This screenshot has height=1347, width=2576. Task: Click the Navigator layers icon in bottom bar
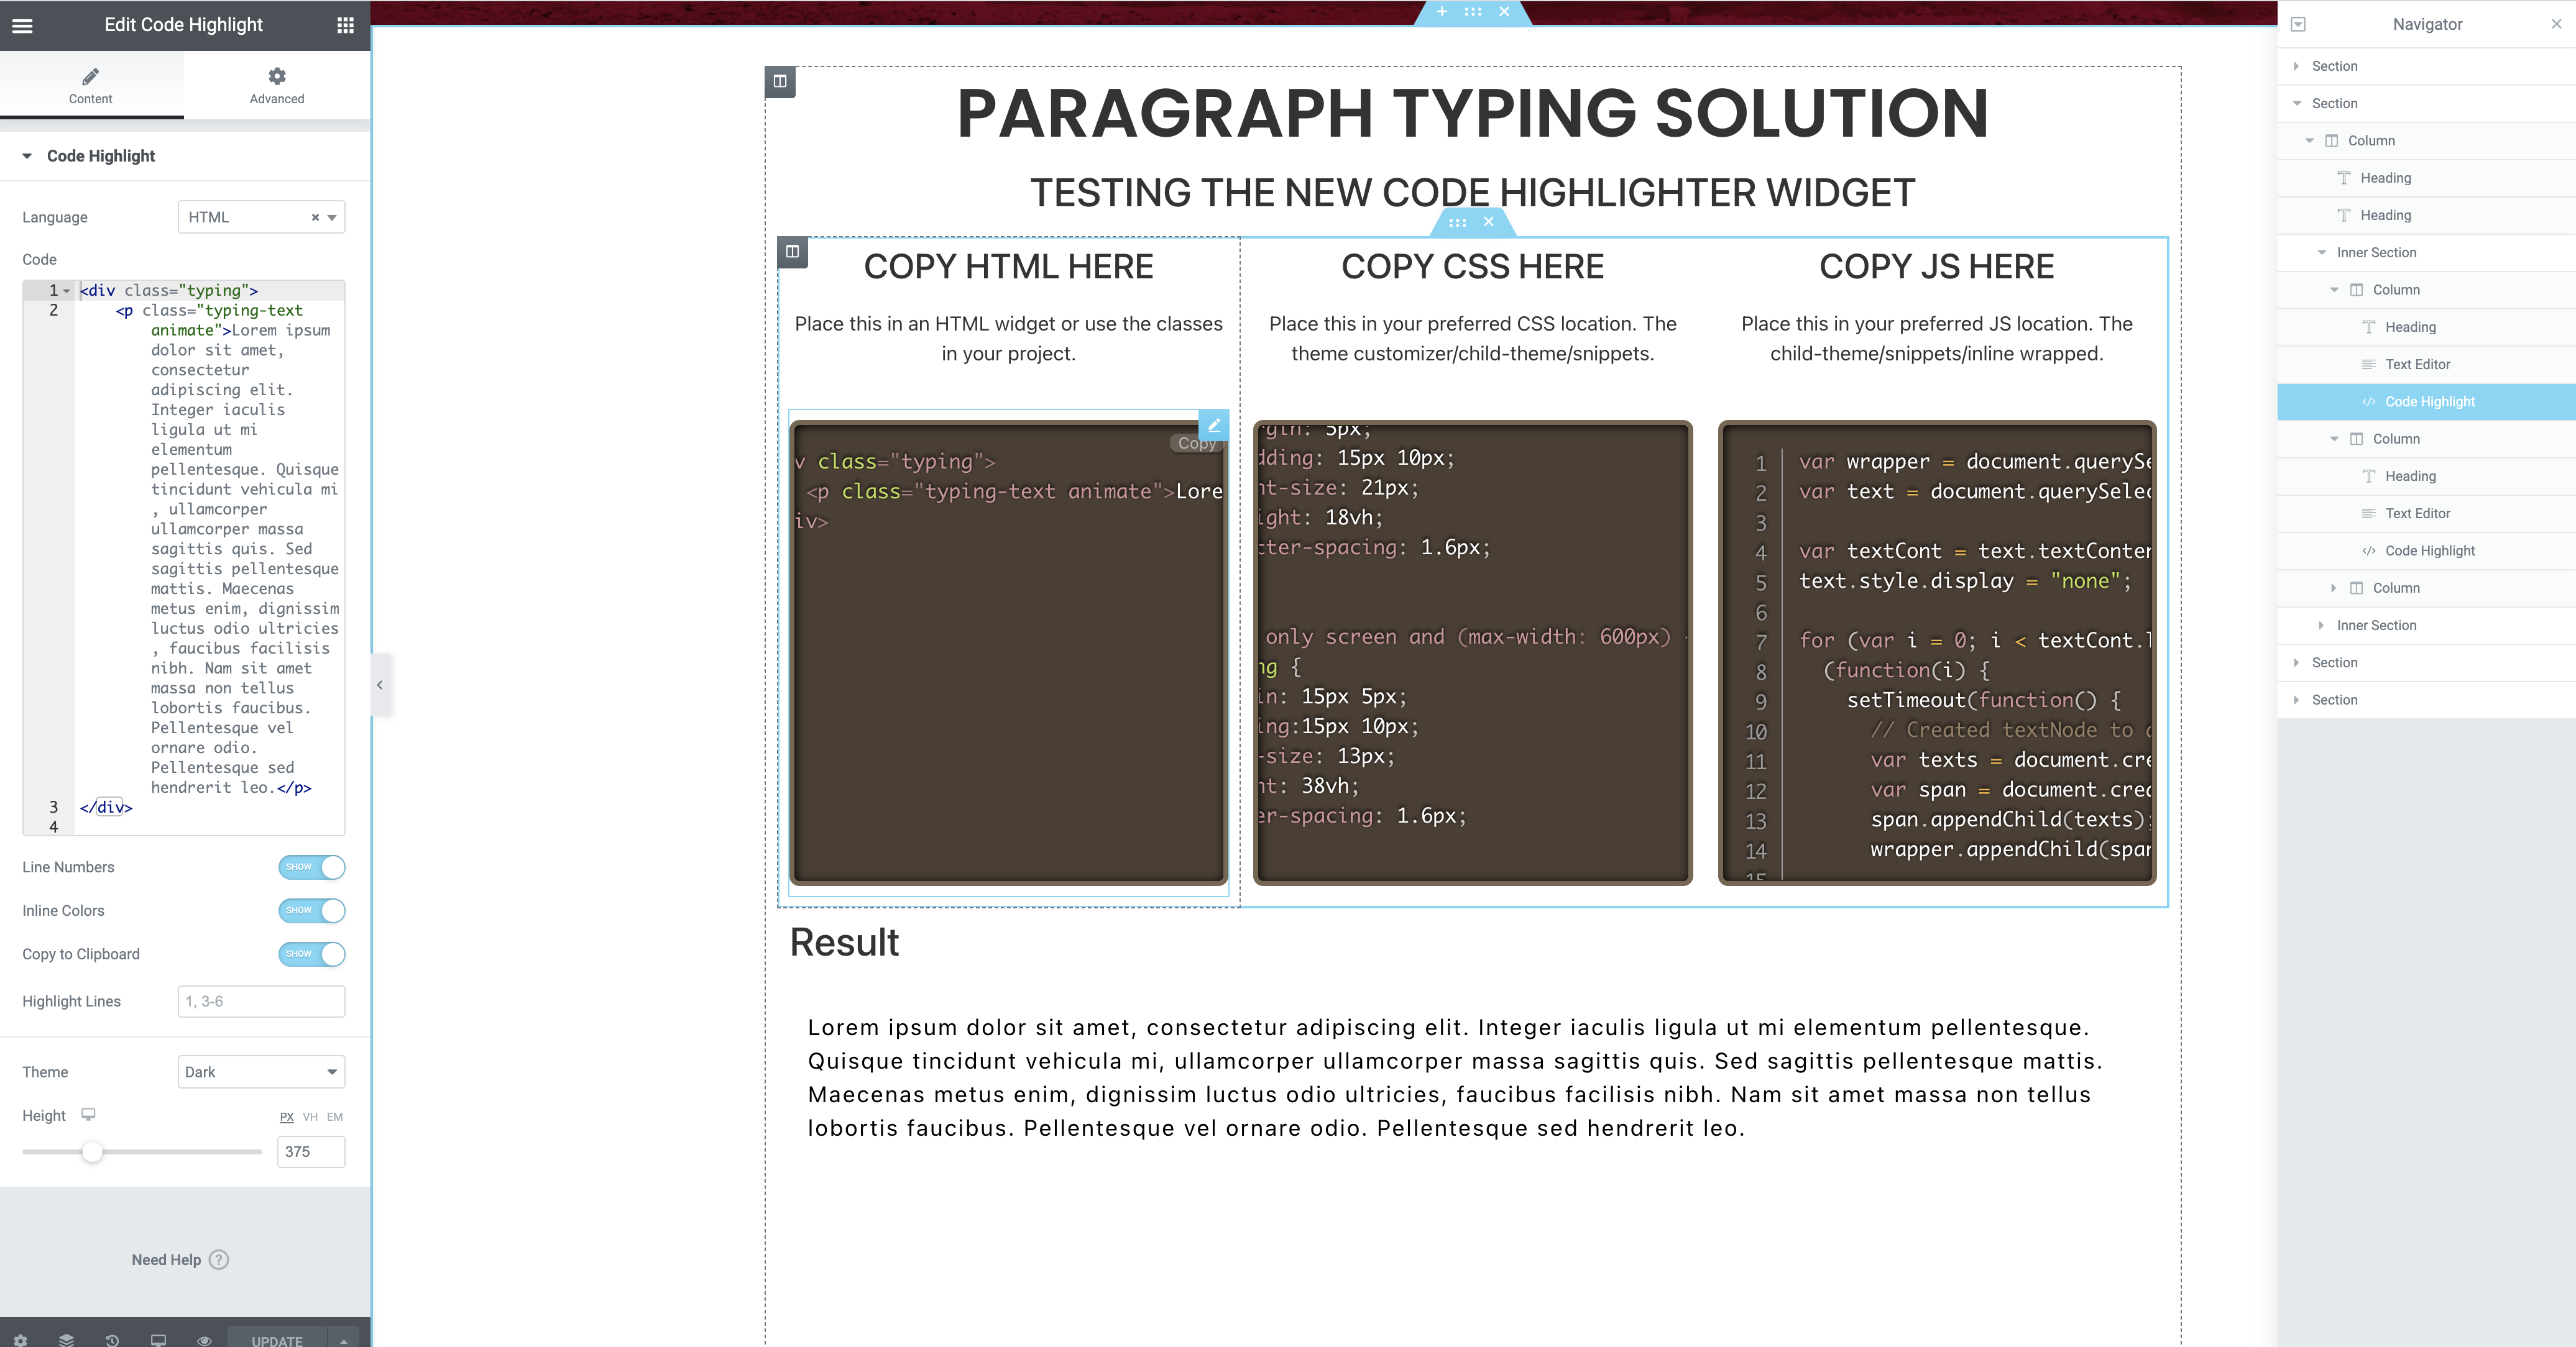[66, 1339]
